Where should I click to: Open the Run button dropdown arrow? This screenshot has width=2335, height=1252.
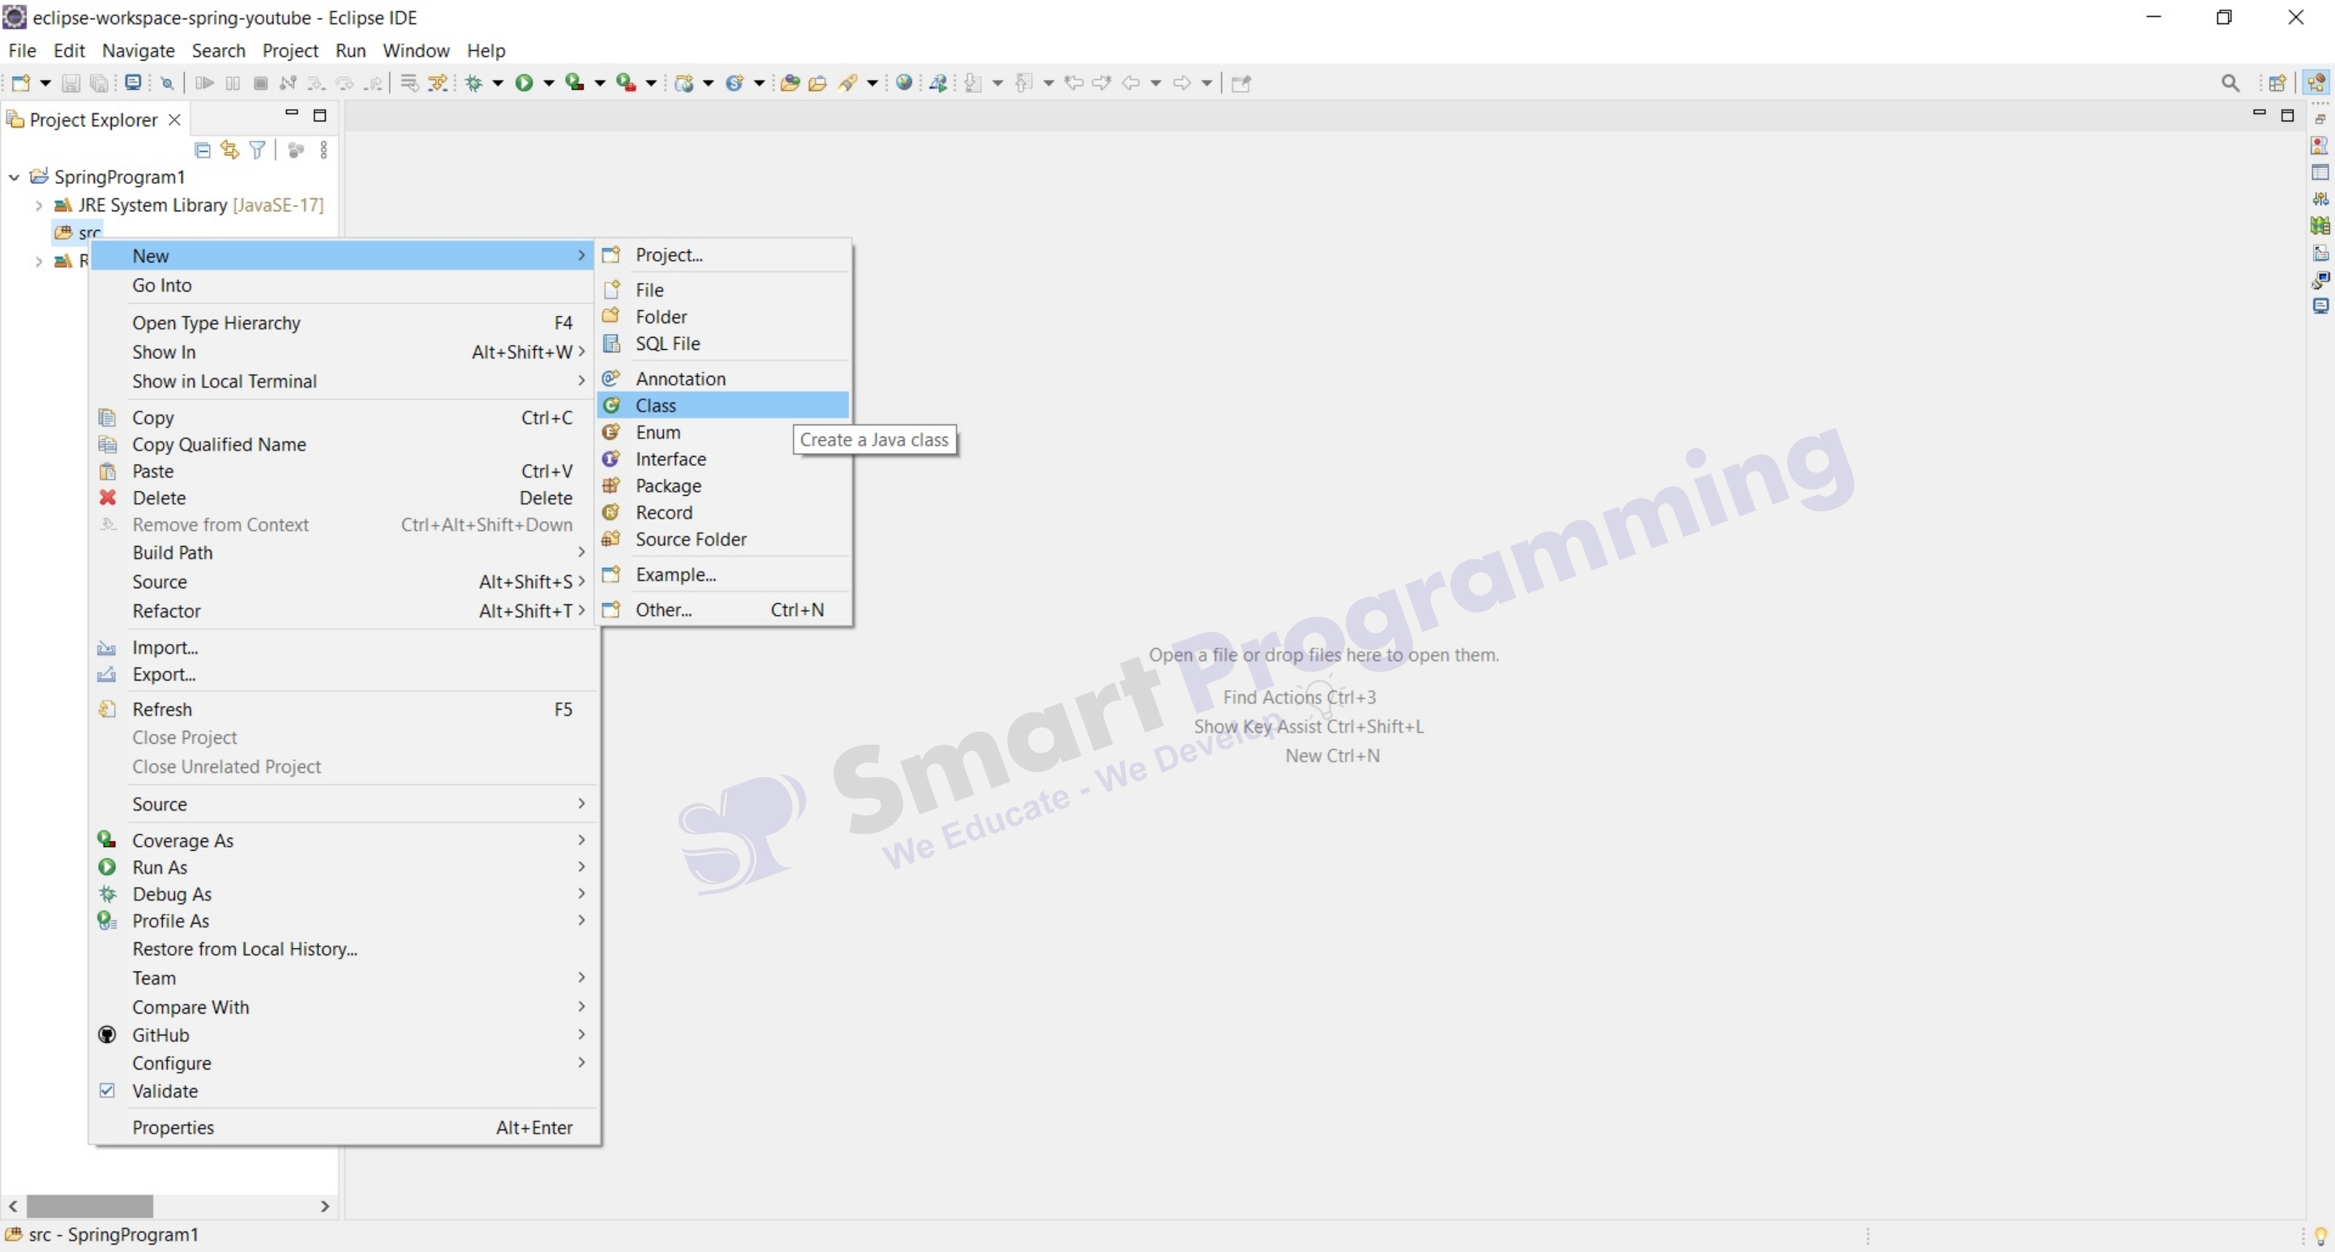[x=548, y=83]
